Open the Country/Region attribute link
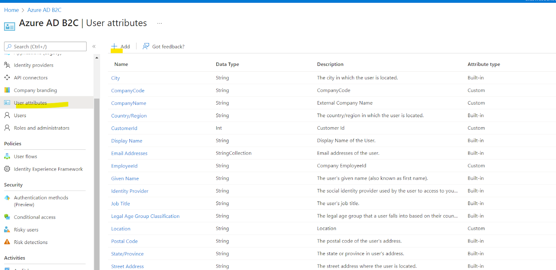This screenshot has height=270, width=556. coord(129,115)
